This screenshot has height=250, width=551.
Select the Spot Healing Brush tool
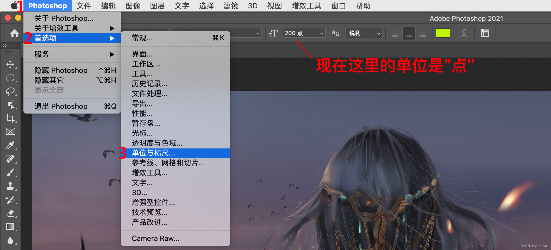[x=10, y=159]
